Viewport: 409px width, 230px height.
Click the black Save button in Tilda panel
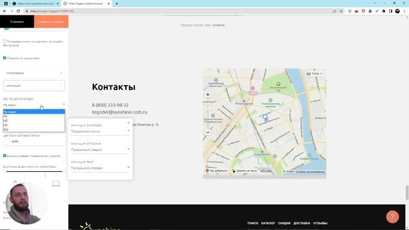(17, 22)
